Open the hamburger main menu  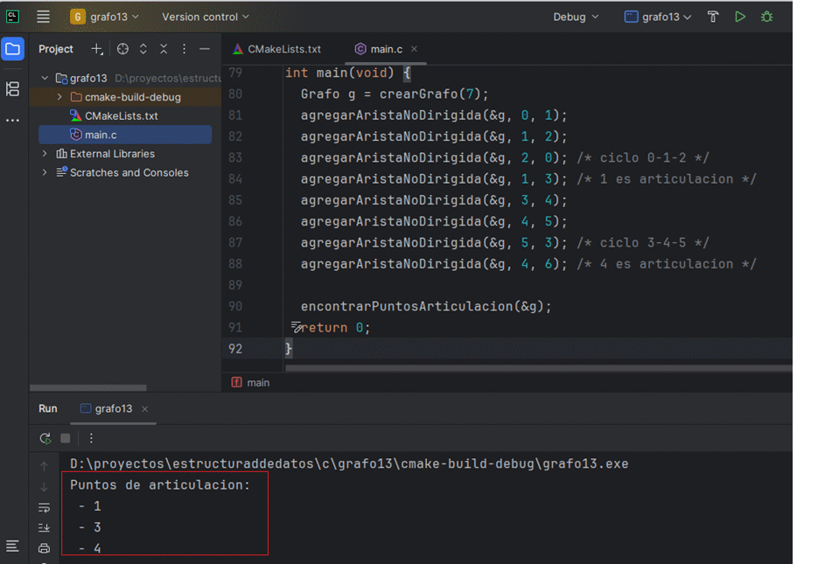point(43,17)
